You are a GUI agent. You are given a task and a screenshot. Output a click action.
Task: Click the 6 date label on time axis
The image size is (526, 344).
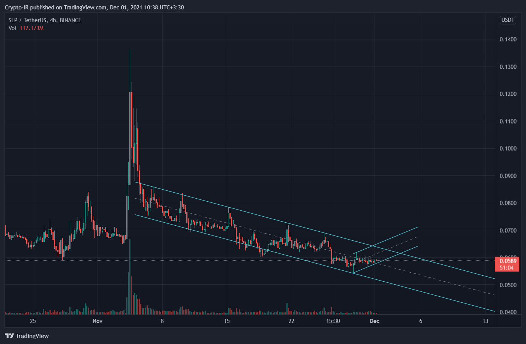pos(421,321)
